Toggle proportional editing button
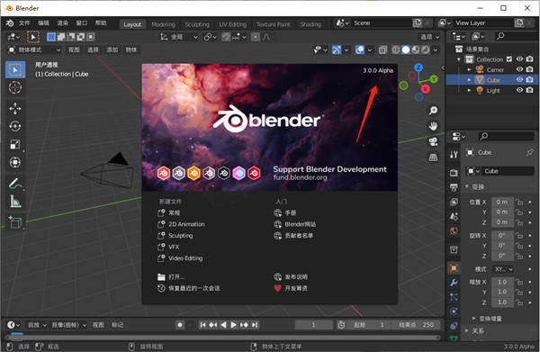540x352 pixels. coord(256,37)
